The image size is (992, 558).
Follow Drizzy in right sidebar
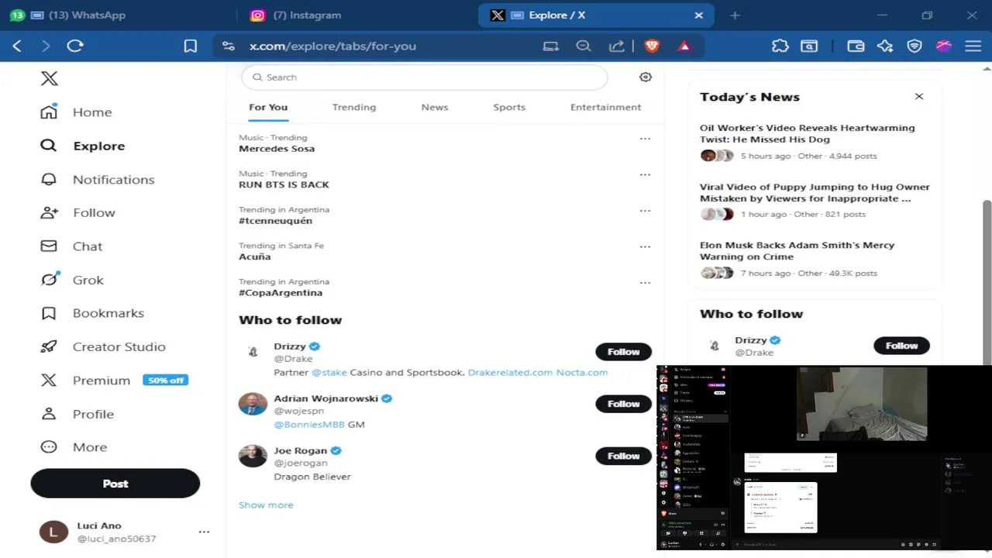[901, 346]
